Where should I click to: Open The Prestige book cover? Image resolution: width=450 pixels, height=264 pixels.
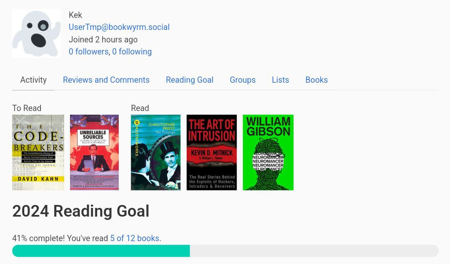click(156, 152)
